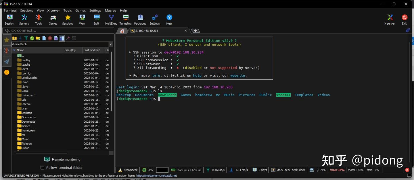Select the Download file icon in SFTP toolbar
The height and width of the screenshot is (180, 414).
coord(20,38)
